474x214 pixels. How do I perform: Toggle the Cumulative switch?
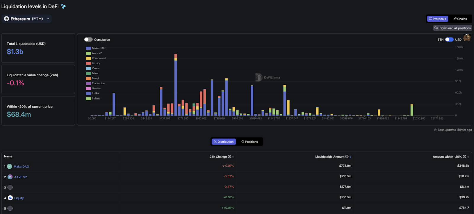(88, 39)
